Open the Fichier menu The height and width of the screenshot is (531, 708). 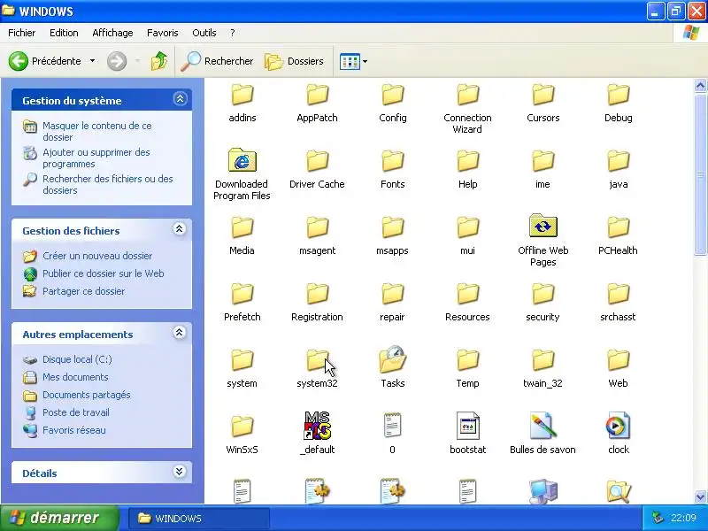click(x=21, y=33)
